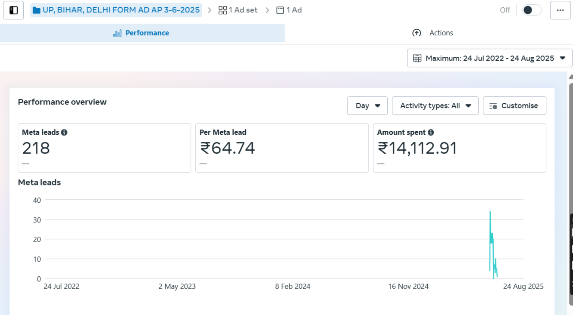The image size is (573, 315).
Task: Select the Per Meta lead metric card
Action: point(282,148)
